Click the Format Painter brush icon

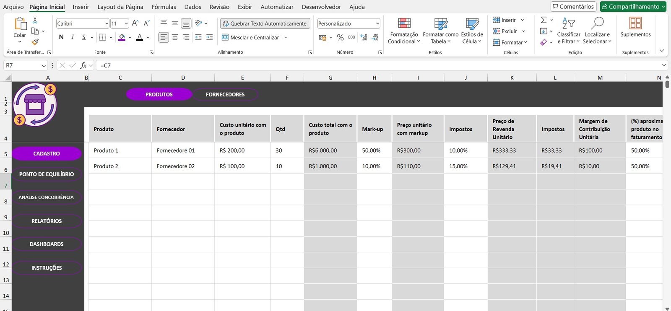[35, 42]
